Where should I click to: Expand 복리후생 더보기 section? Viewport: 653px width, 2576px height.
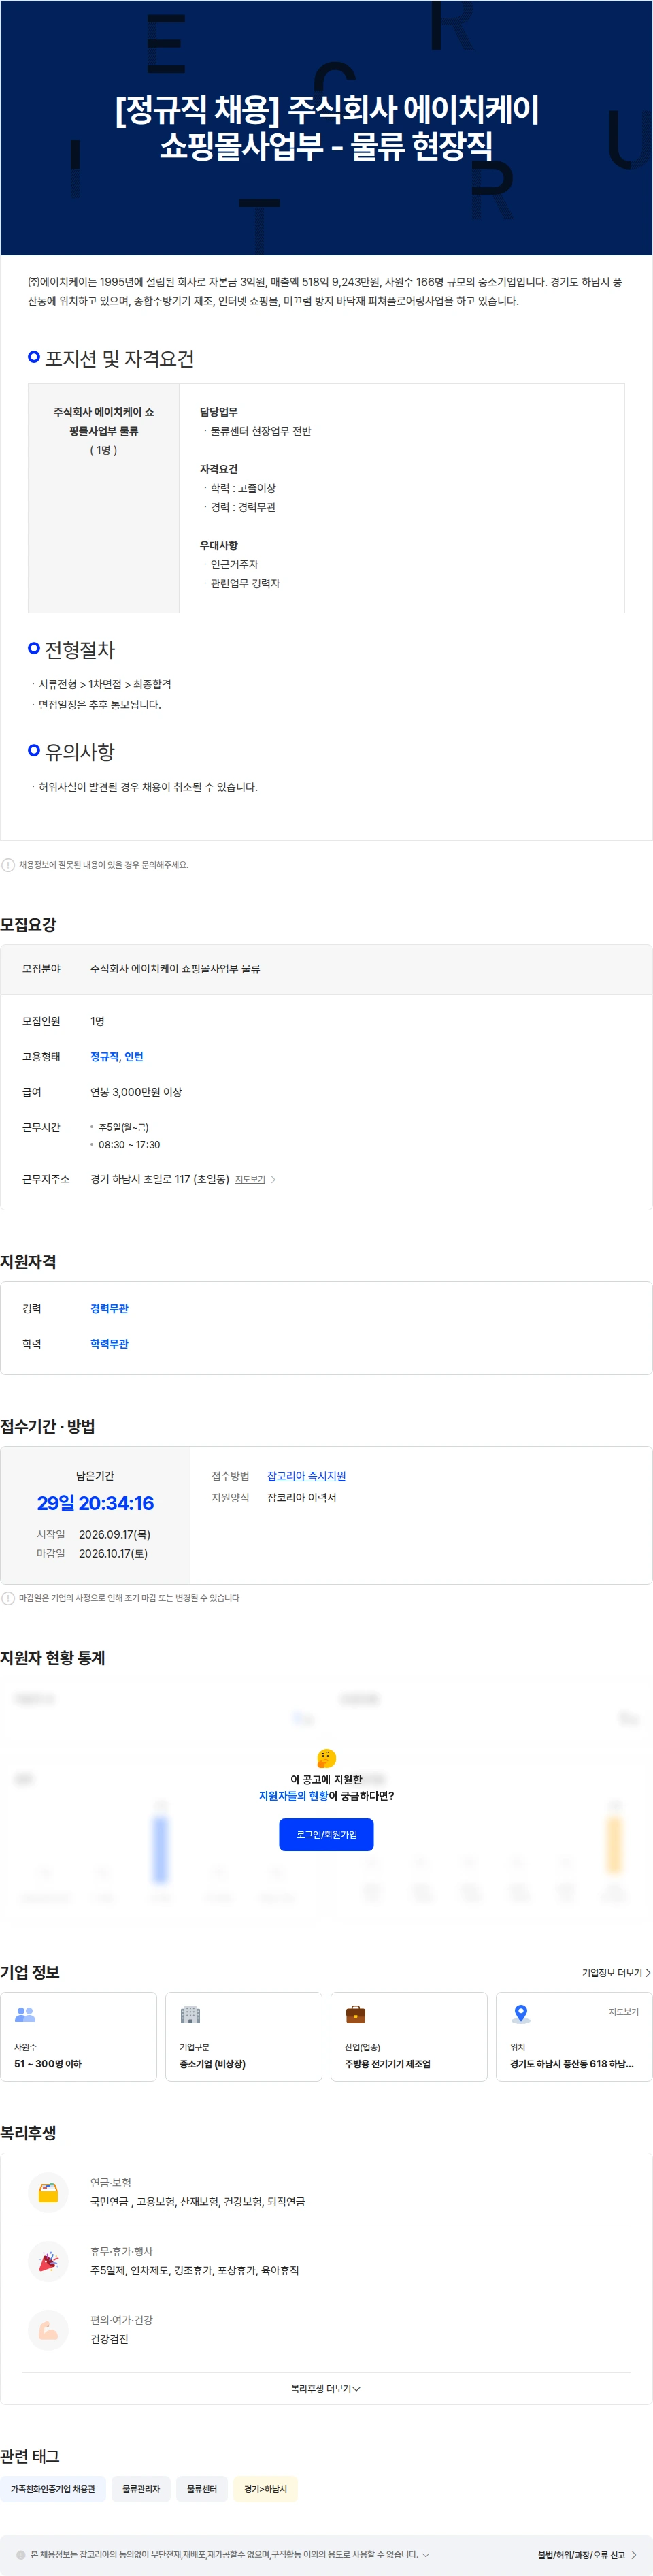click(326, 2388)
